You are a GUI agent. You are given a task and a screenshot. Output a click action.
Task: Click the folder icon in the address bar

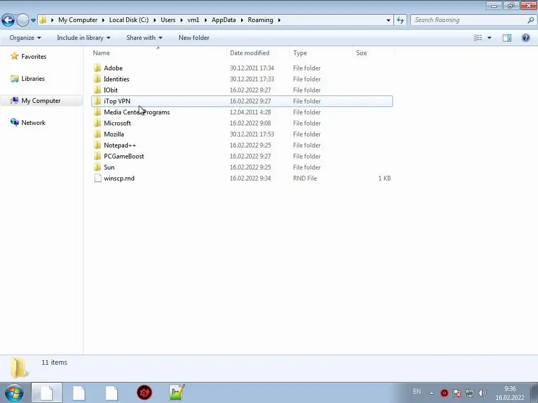point(43,20)
